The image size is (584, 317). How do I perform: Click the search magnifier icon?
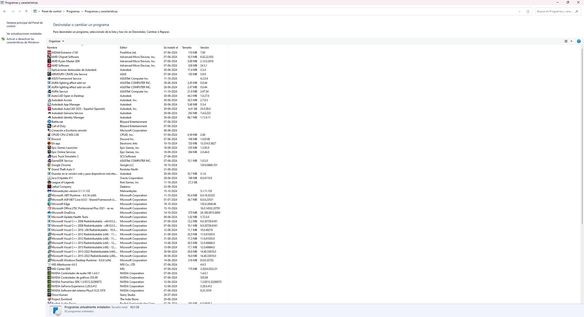point(577,12)
